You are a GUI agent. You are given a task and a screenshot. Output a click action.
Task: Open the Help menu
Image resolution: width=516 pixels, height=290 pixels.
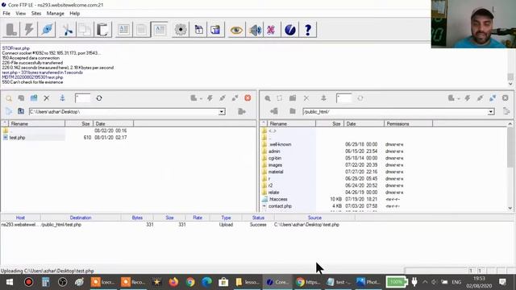pyautogui.click(x=75, y=14)
